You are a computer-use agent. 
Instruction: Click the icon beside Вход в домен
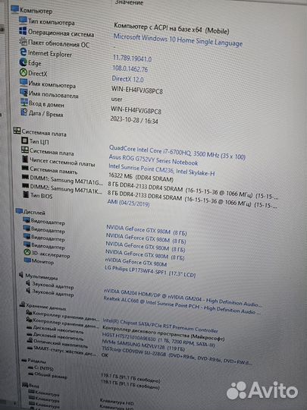[24, 102]
